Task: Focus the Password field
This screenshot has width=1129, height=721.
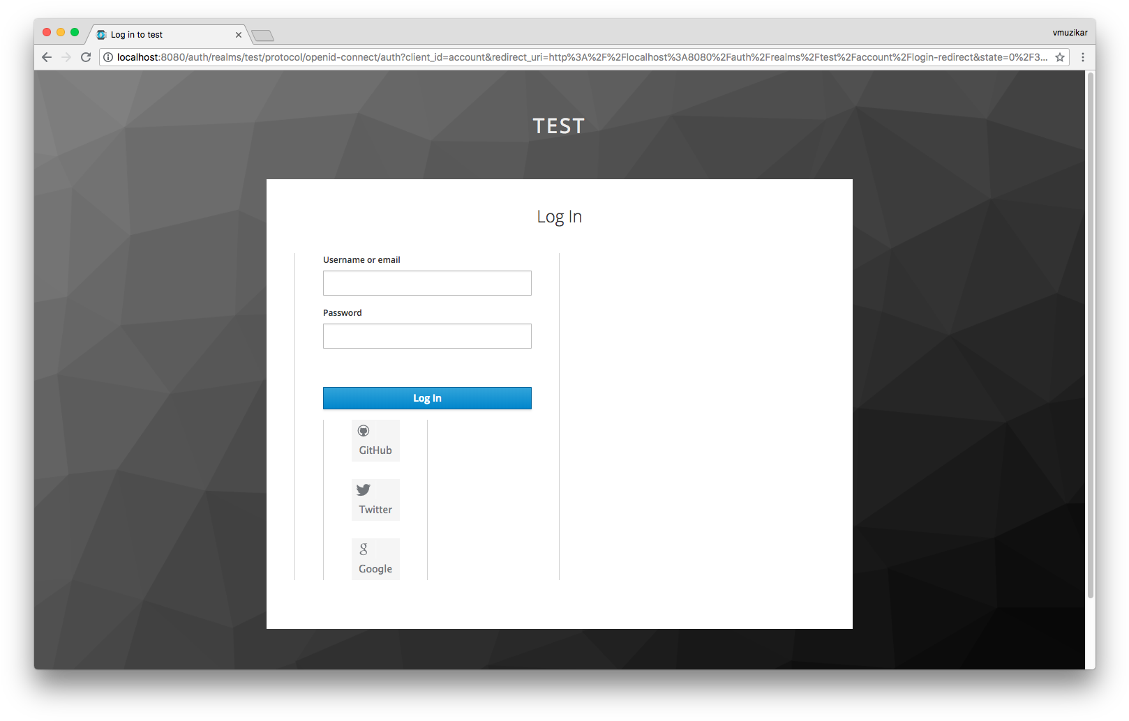Action: (427, 336)
